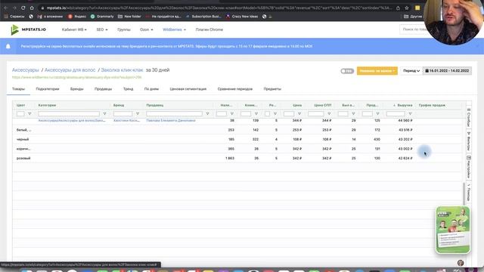Open the green wildberries.ru catalog URL

(76, 77)
